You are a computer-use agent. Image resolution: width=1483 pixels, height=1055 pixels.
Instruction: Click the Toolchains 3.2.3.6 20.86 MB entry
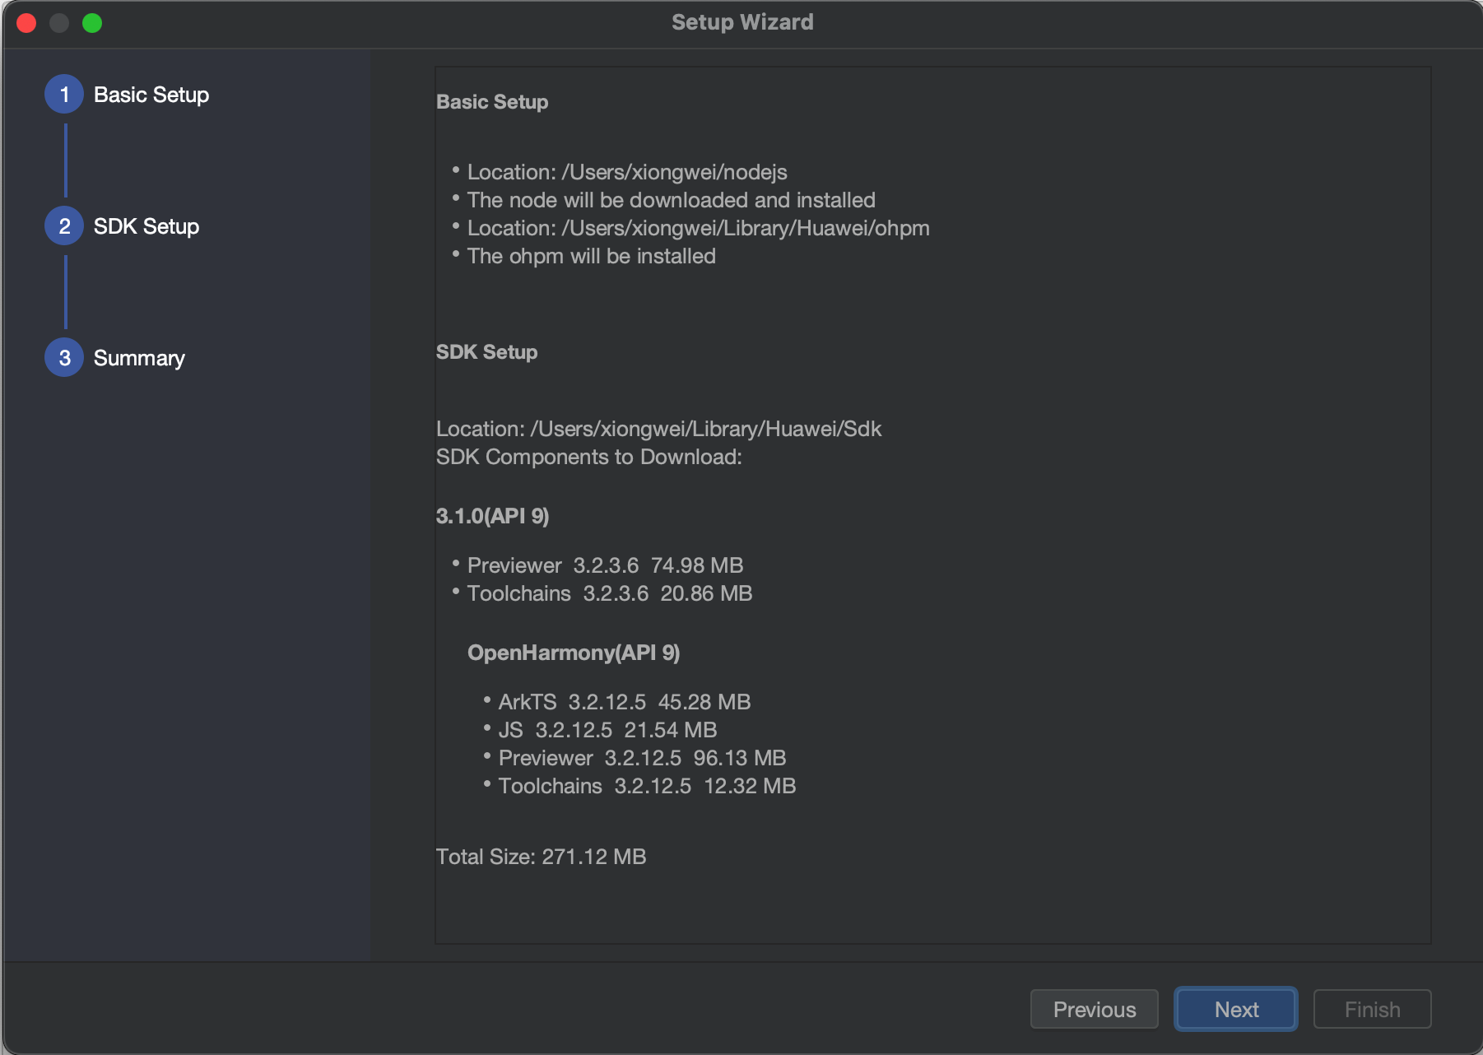[x=610, y=593]
